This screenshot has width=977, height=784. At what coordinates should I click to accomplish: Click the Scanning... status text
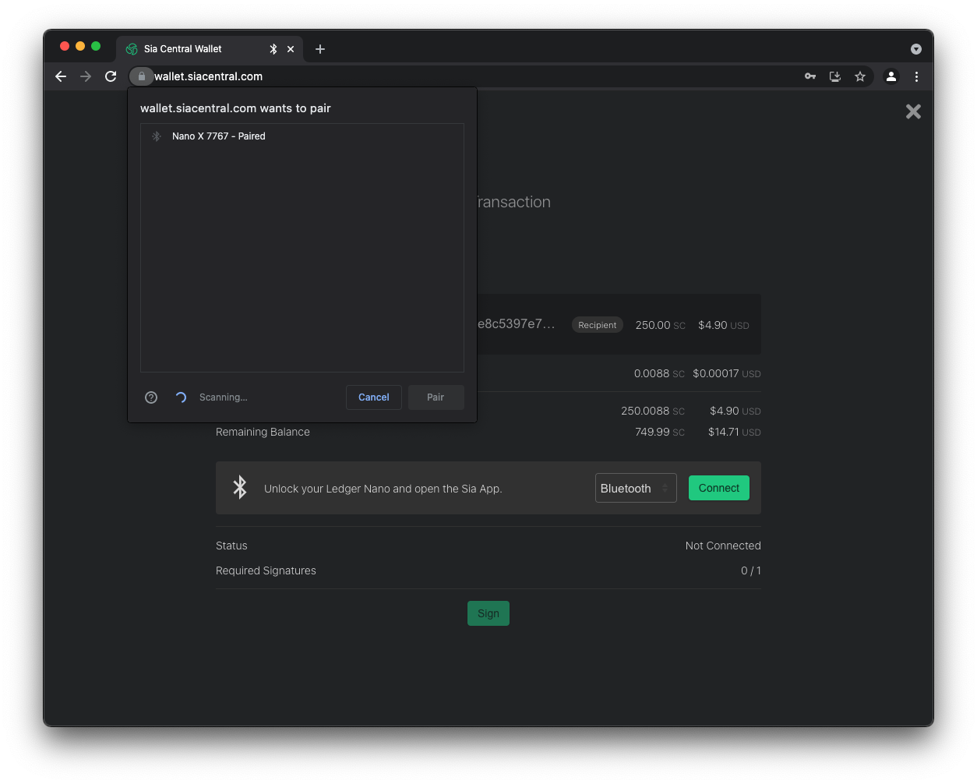click(x=224, y=397)
